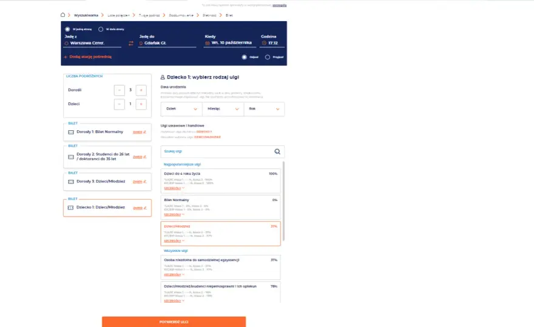This screenshot has height=327, width=534.
Task: Select one-way trip radio button
Action: pos(67,29)
